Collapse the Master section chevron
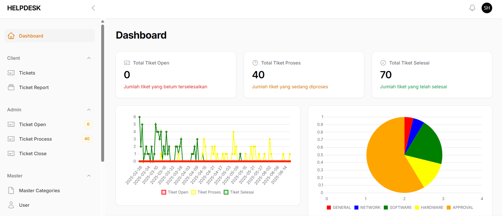502x216 pixels. coord(89,176)
